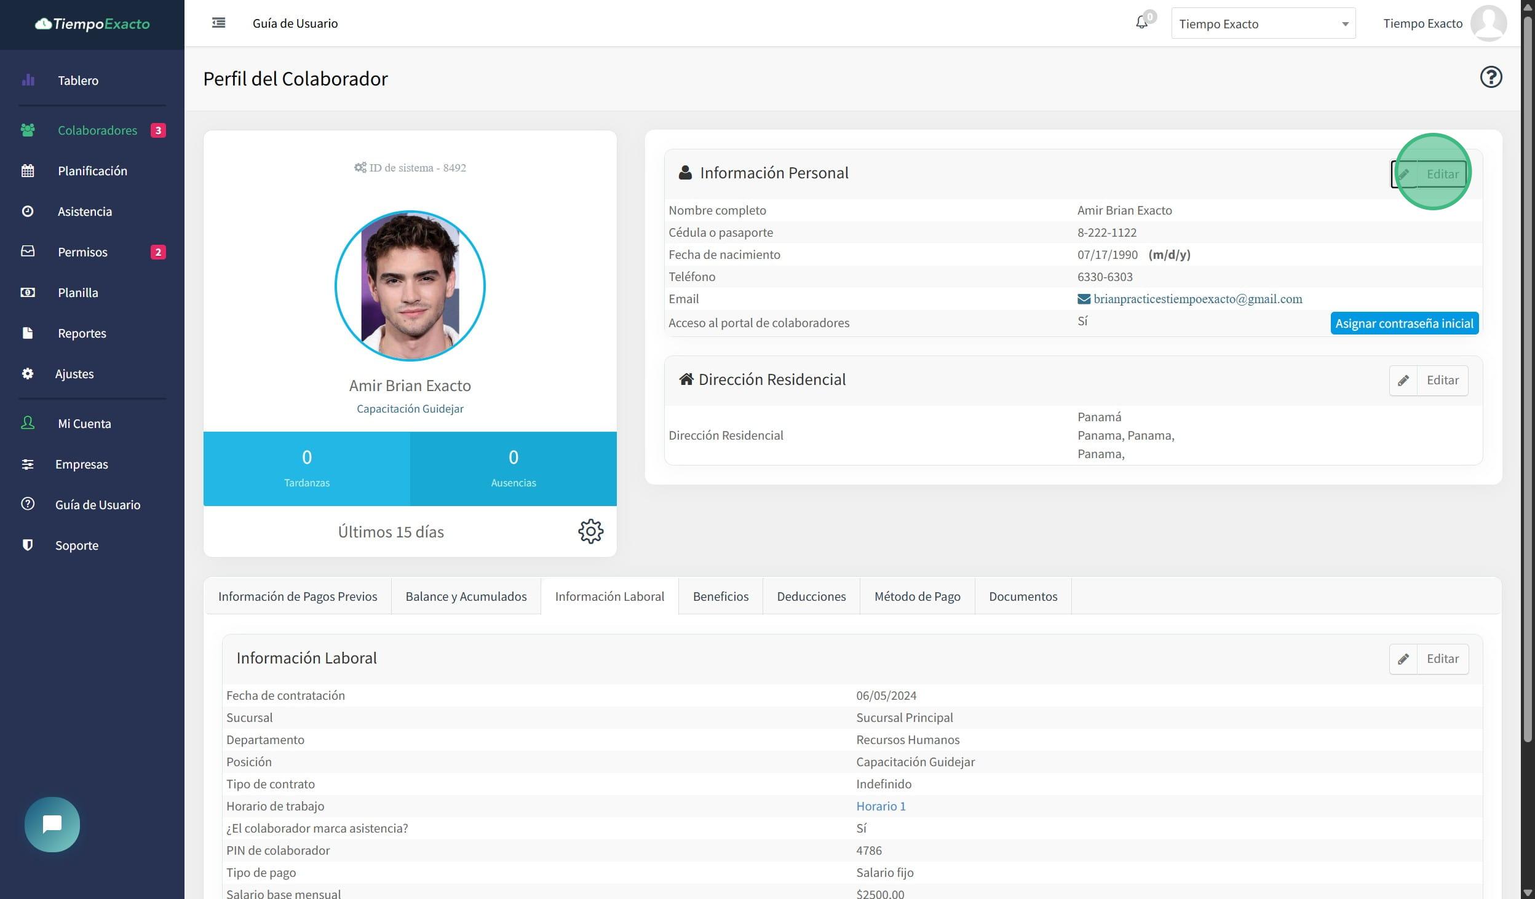Screen dimensions: 1535x899
Task: Click Editar button in Información Laboral
Action: coord(1442,659)
